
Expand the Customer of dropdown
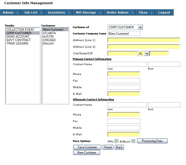point(140,27)
